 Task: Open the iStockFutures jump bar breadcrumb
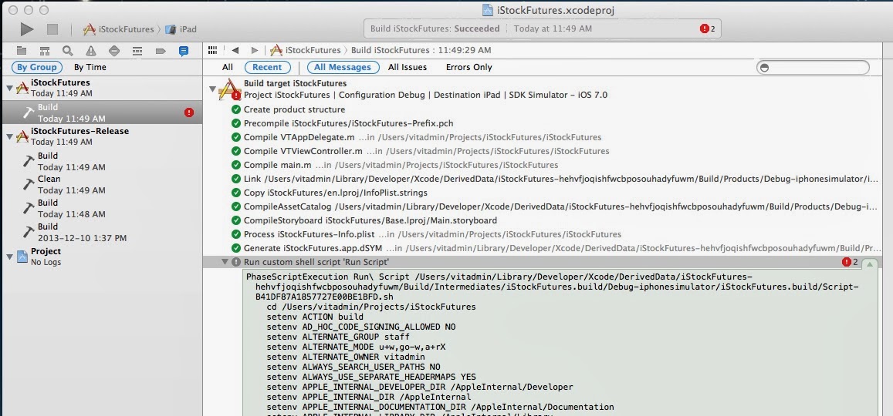(x=306, y=50)
